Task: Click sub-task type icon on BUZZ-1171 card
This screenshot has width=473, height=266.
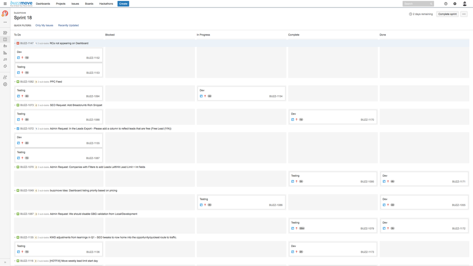Action: click(384, 182)
